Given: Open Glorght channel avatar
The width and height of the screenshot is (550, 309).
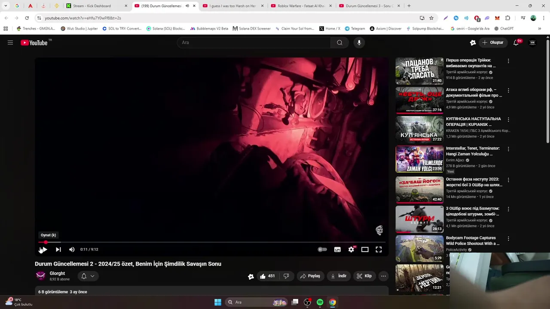Looking at the screenshot, I should (41, 276).
